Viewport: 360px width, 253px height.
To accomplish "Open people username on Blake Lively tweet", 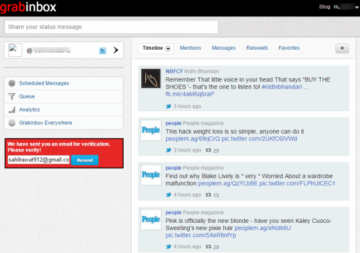I will click(x=173, y=168).
